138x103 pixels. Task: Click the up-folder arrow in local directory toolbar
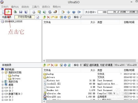point(44,65)
